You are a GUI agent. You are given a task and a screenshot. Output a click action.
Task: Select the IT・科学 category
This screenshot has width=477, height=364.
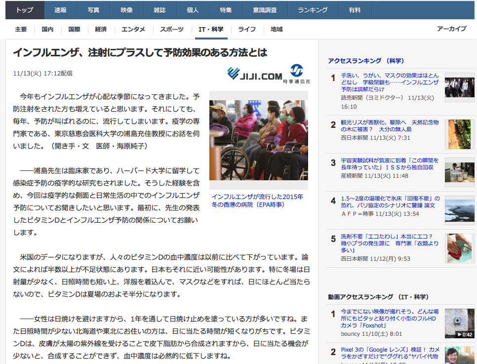click(211, 29)
